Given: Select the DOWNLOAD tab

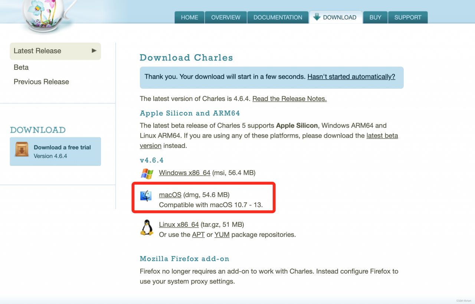Looking at the screenshot, I should [336, 17].
